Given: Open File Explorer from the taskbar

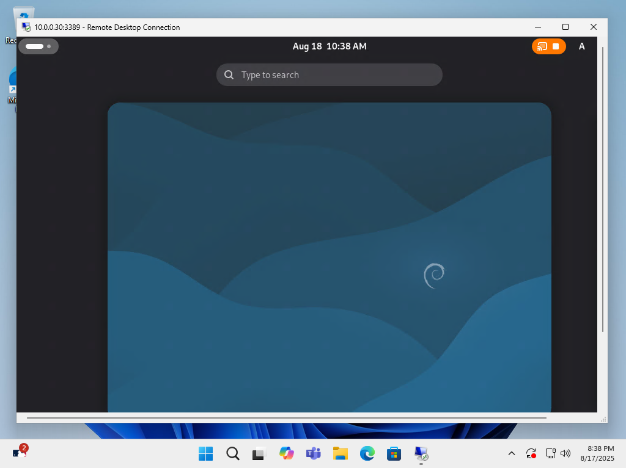Looking at the screenshot, I should click(x=340, y=453).
